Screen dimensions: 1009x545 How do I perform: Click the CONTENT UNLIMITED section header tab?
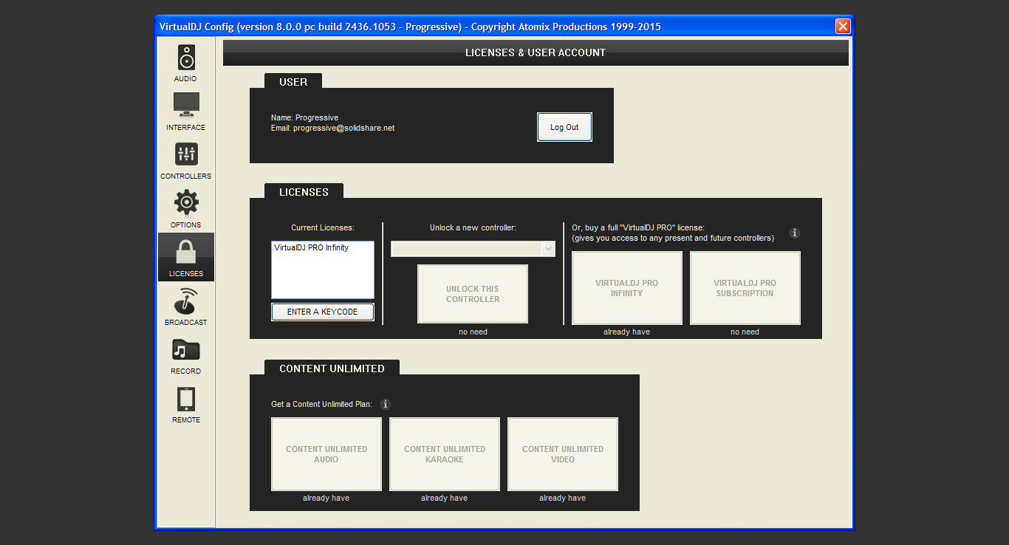[332, 369]
